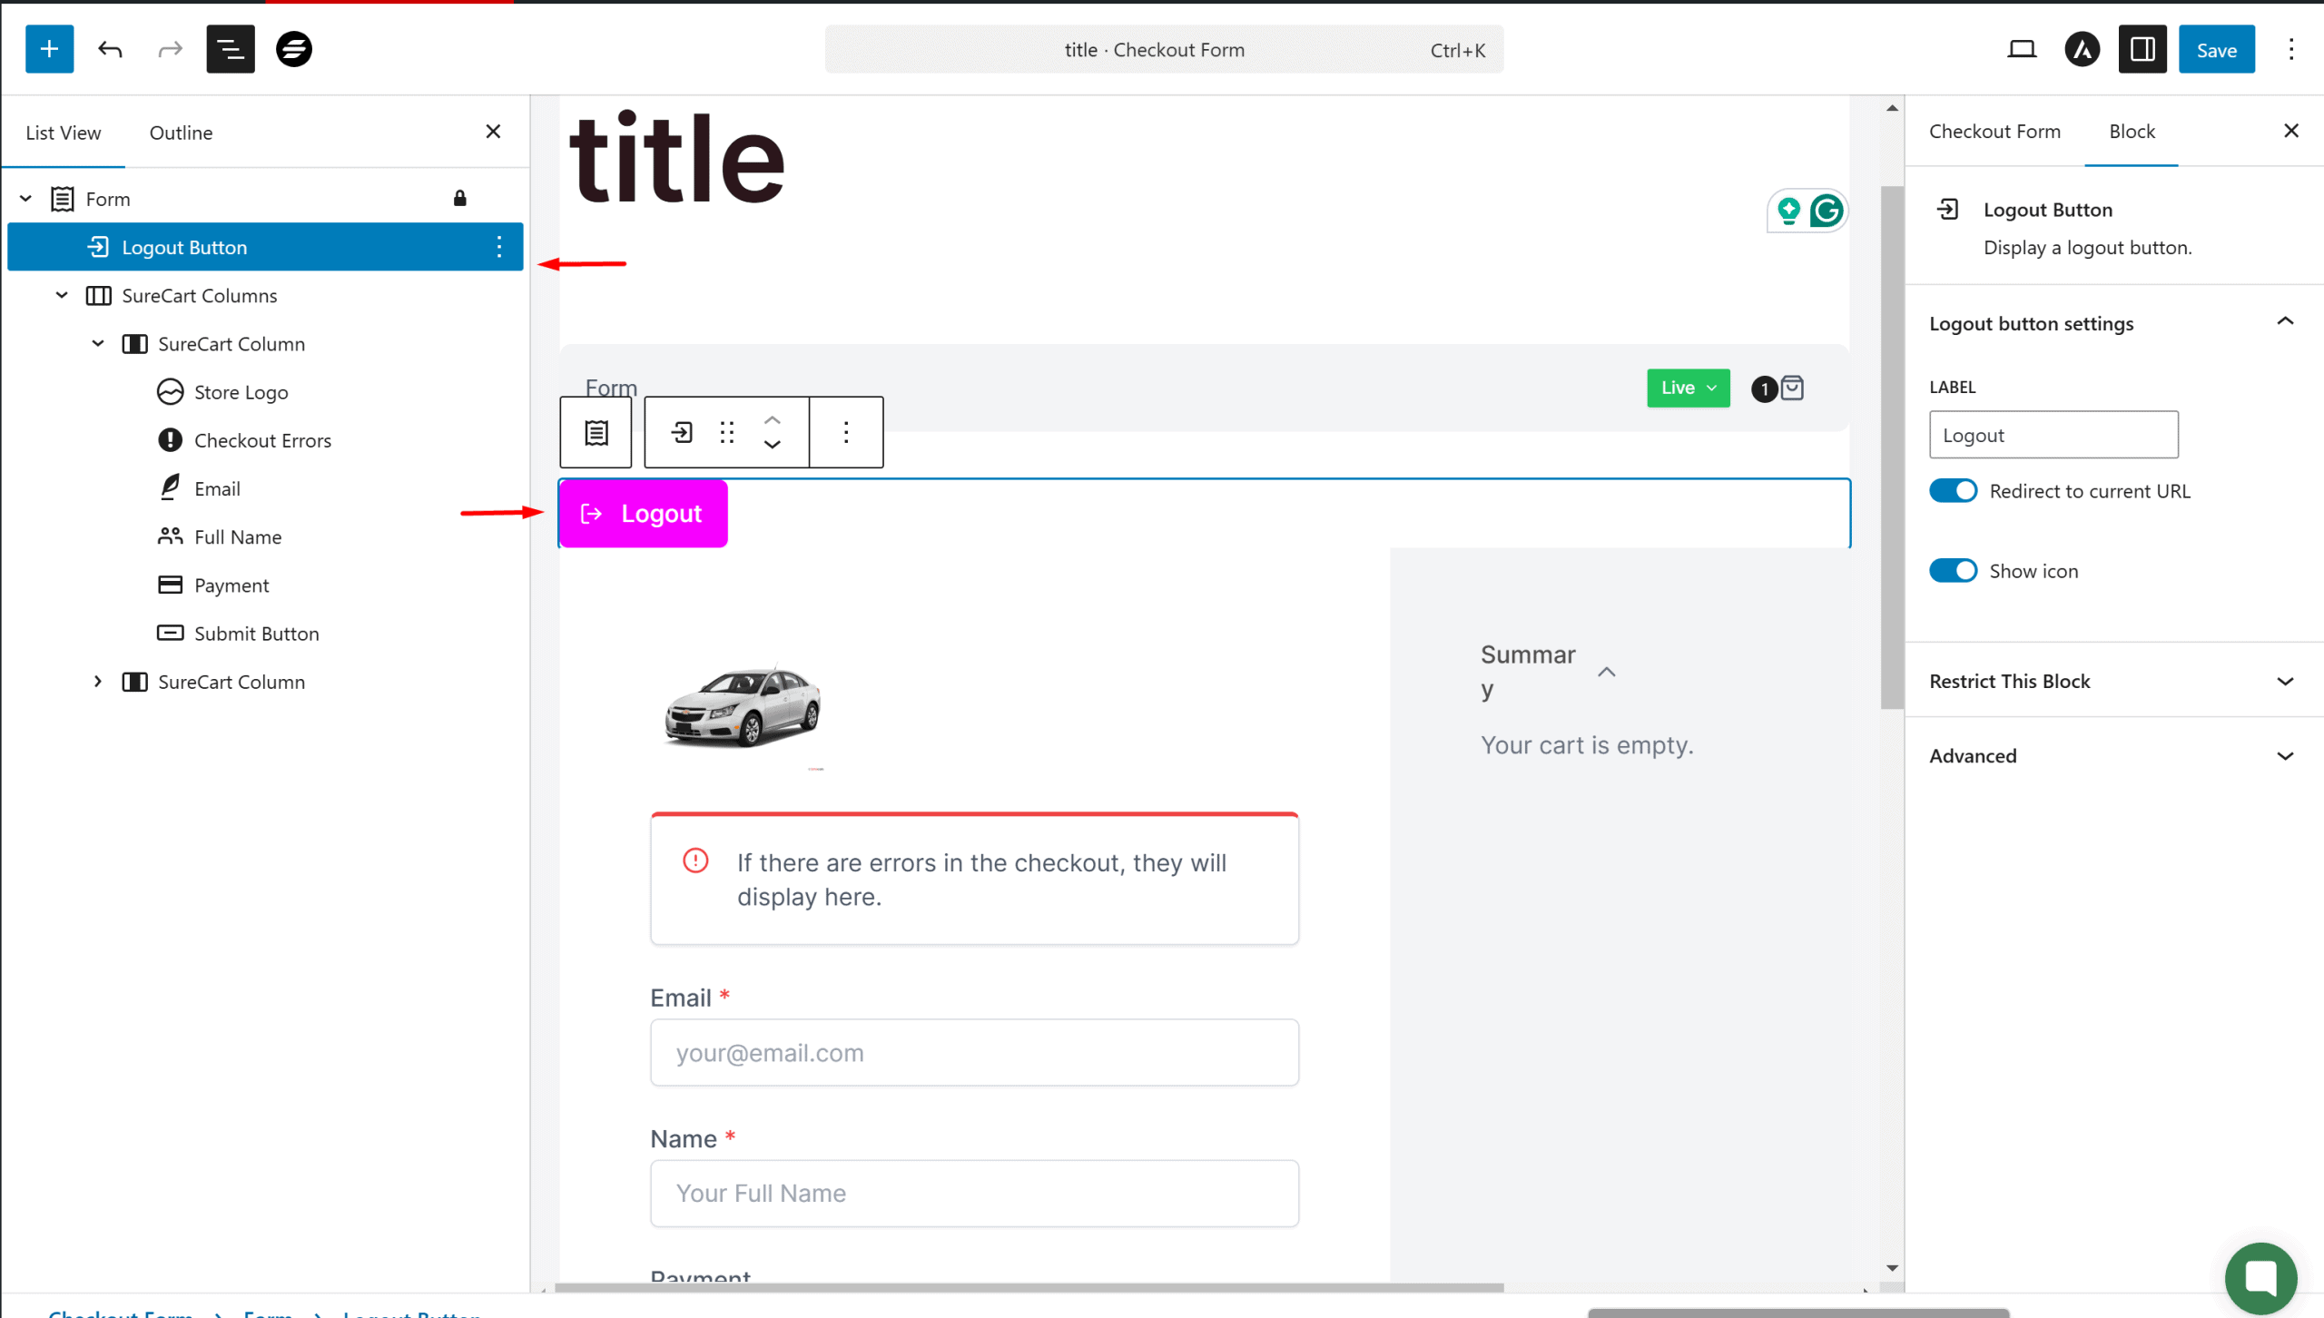Image resolution: width=2324 pixels, height=1318 pixels.
Task: Toggle the settings sidebar icon
Action: point(2142,49)
